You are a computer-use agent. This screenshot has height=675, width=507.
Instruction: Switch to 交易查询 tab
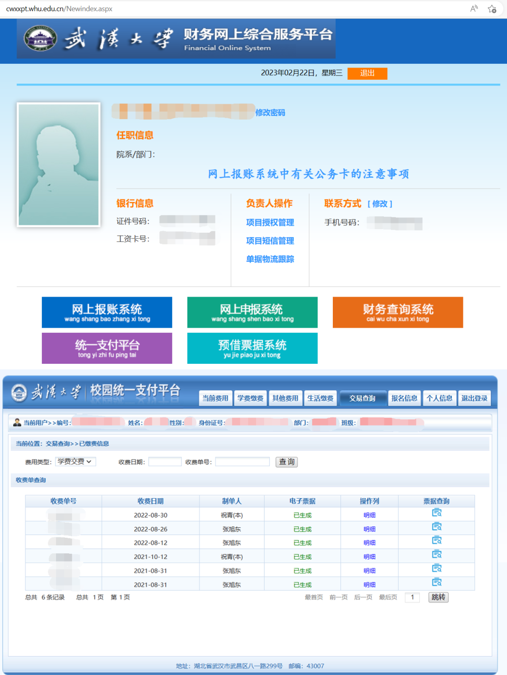[x=363, y=398]
